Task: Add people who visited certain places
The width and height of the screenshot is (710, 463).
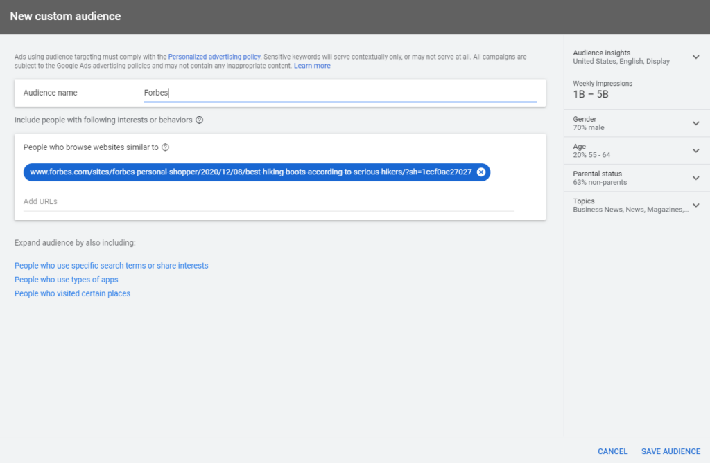Action: [x=72, y=294]
